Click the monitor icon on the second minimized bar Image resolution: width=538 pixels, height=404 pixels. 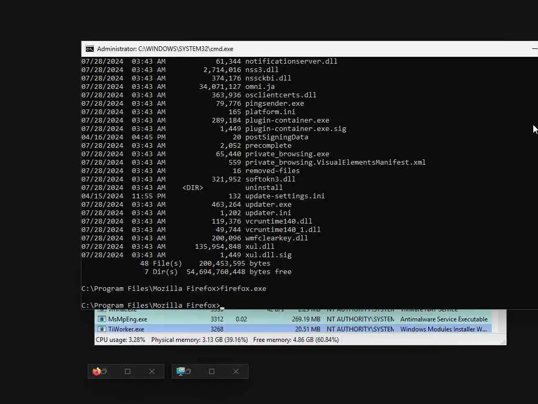pyautogui.click(x=181, y=371)
